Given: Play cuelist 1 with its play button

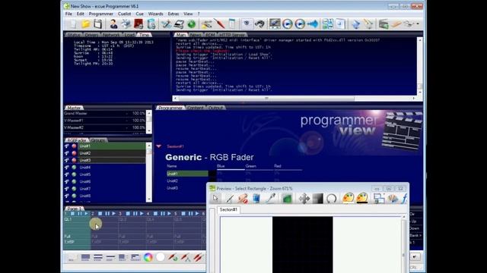Looking at the screenshot, I should coord(86,214).
